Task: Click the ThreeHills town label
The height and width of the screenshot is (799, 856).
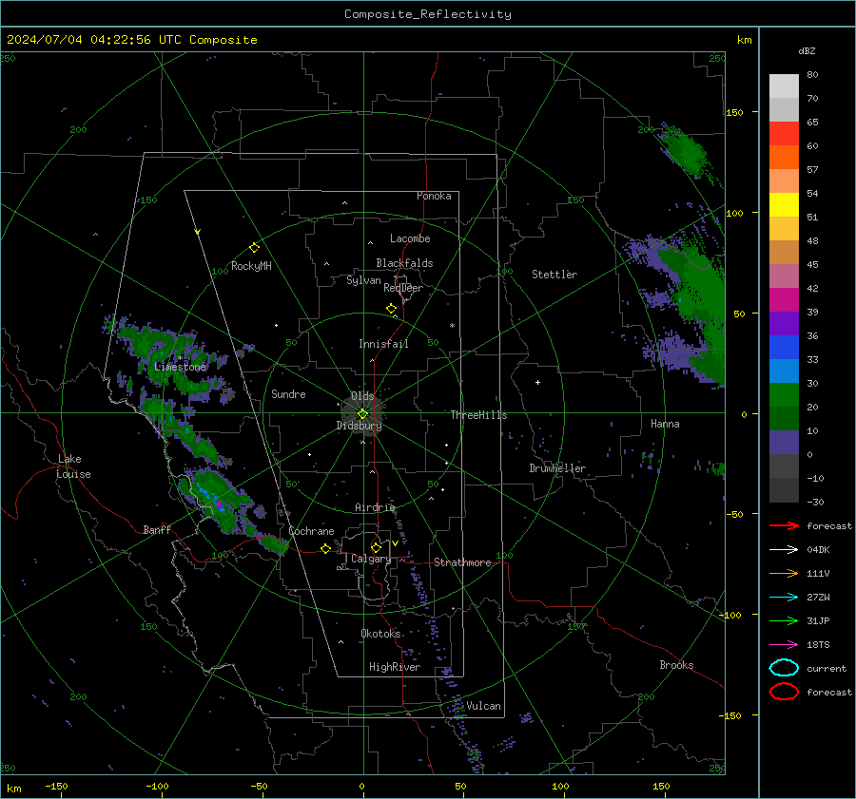Action: pos(478,415)
